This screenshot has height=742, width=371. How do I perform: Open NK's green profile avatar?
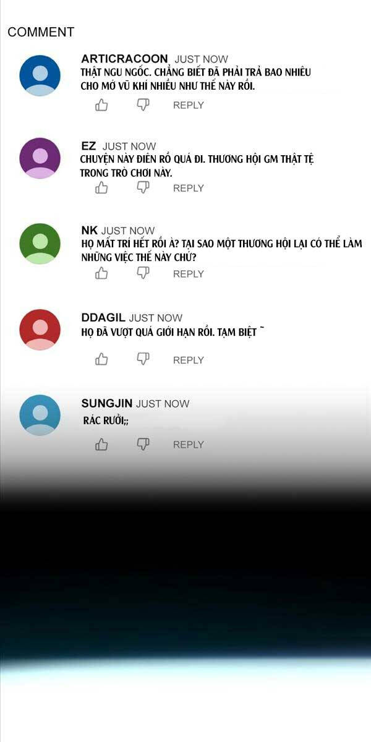click(40, 244)
